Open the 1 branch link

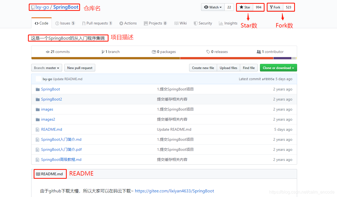click(x=110, y=52)
